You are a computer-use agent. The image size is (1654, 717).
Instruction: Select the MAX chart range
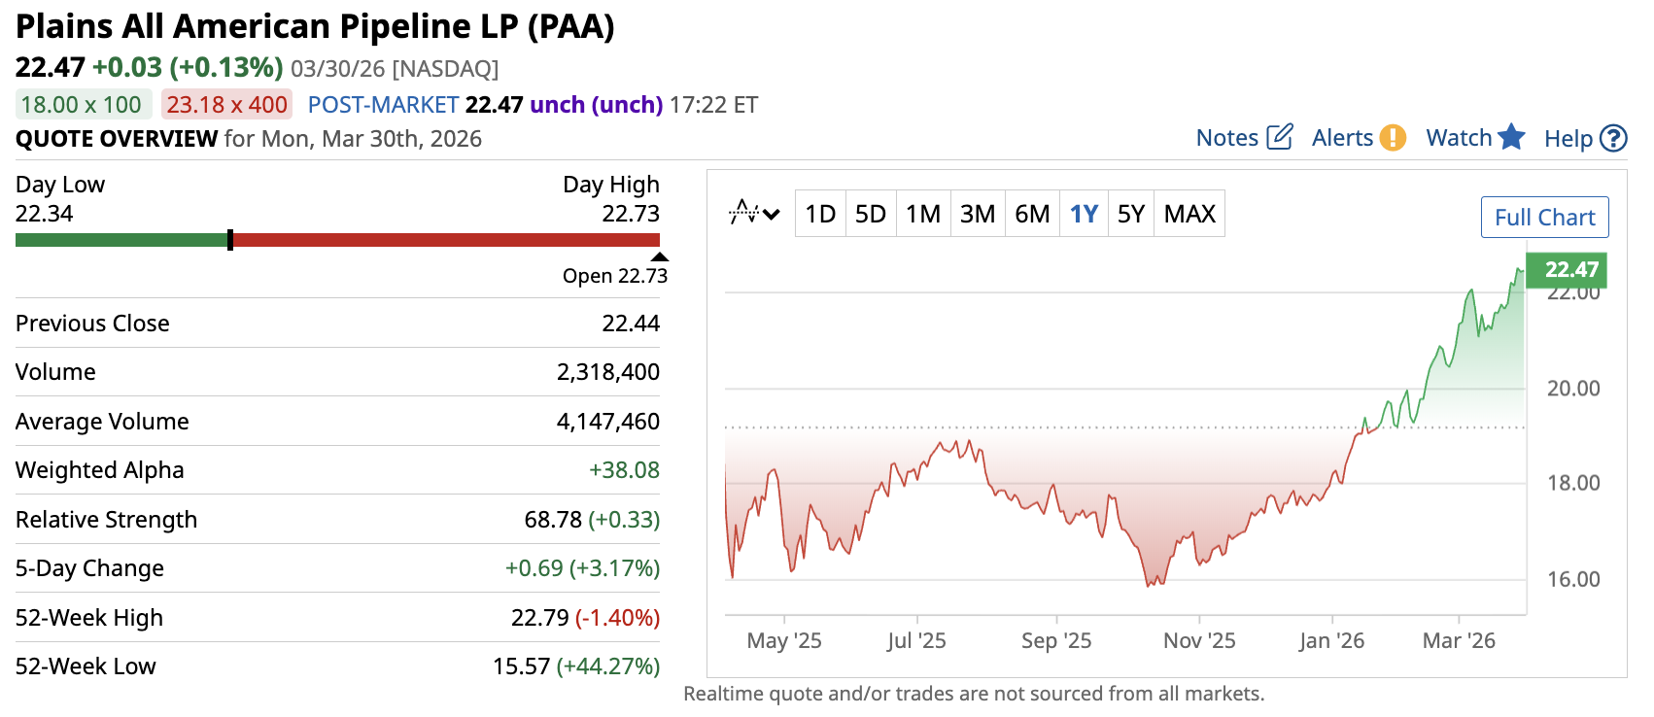tap(1189, 214)
